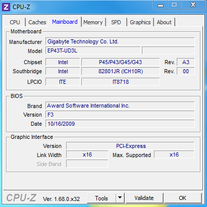Click the CPU-Z title bar text
207x207 pixels.
click(x=21, y=7)
